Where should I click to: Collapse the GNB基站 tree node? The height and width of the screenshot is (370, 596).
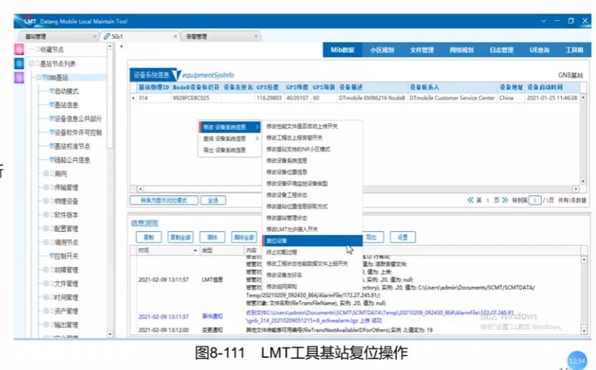coord(39,77)
